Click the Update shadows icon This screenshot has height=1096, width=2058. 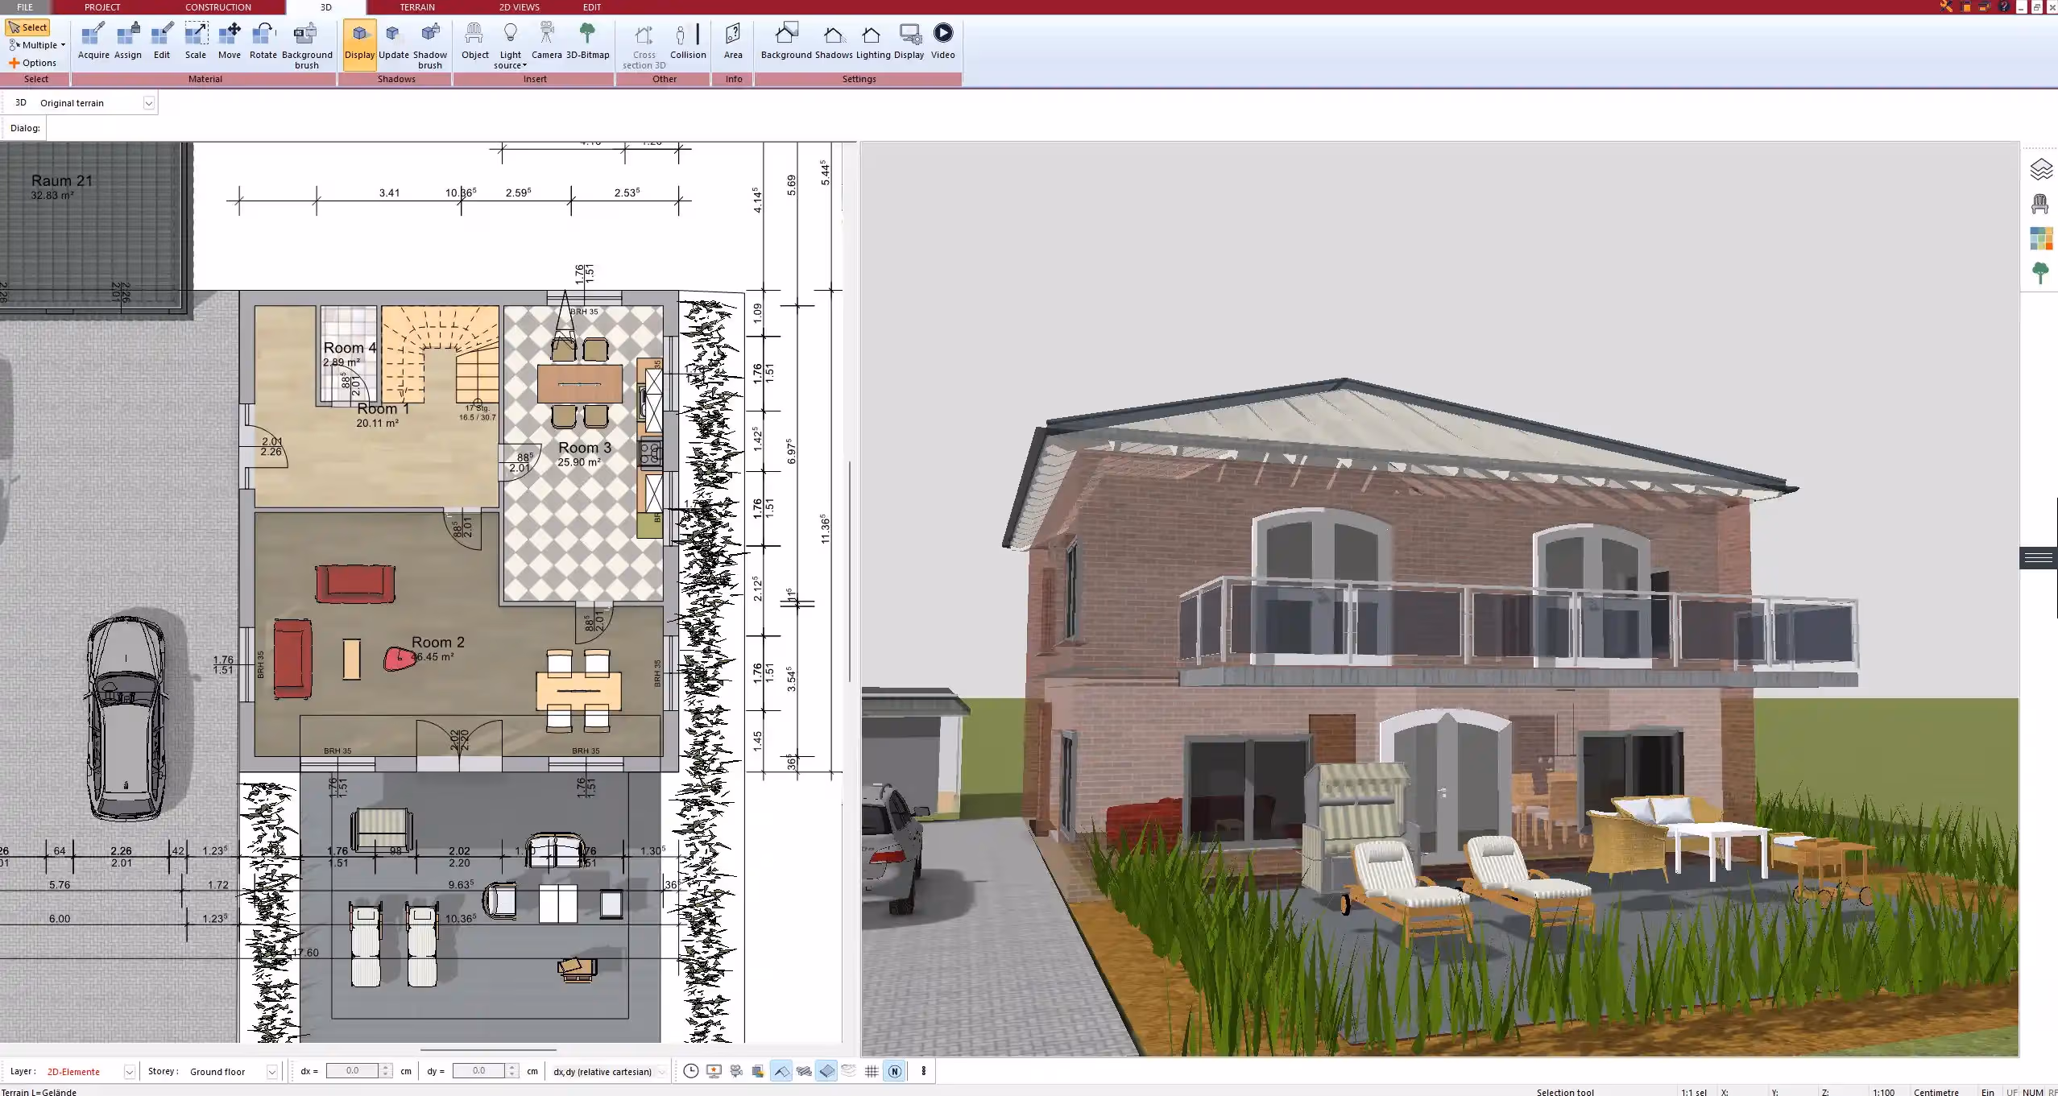(394, 41)
